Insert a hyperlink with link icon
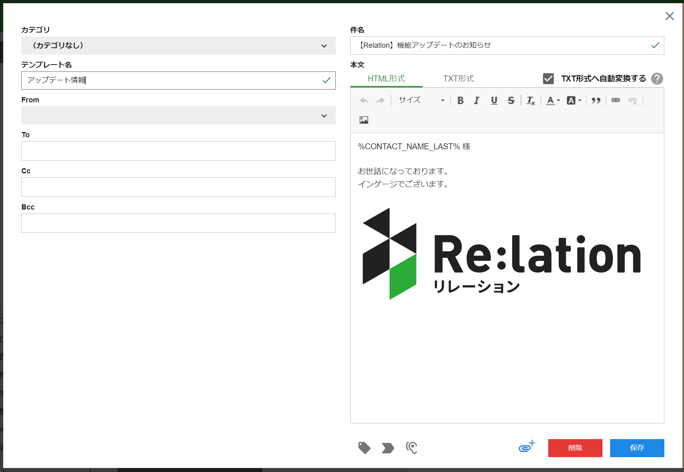Screen dimensions: 684x472 [x=616, y=100]
